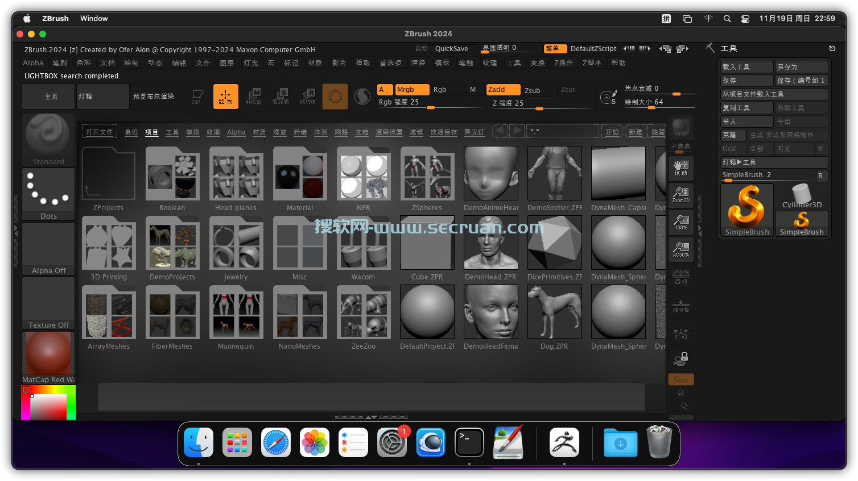
Task: Open Terminal from the Dock
Action: (469, 442)
